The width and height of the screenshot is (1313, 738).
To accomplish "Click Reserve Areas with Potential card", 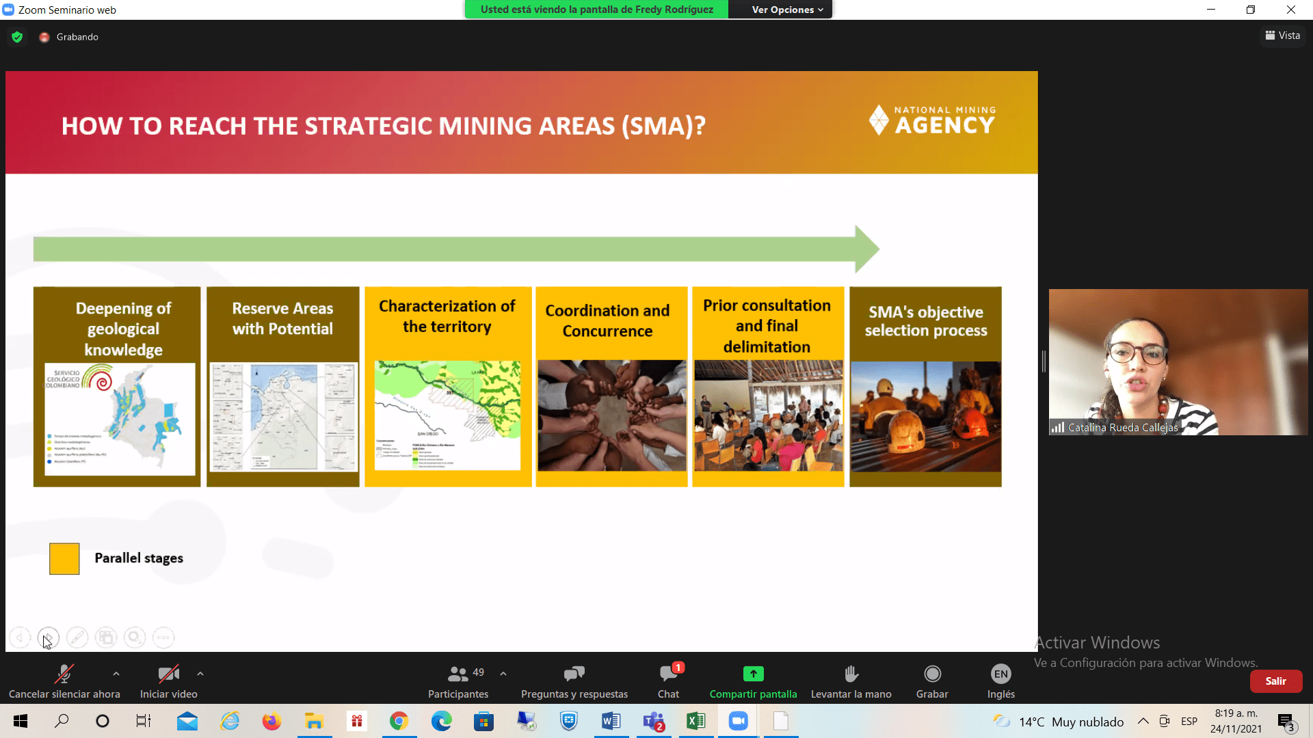I will [x=282, y=387].
